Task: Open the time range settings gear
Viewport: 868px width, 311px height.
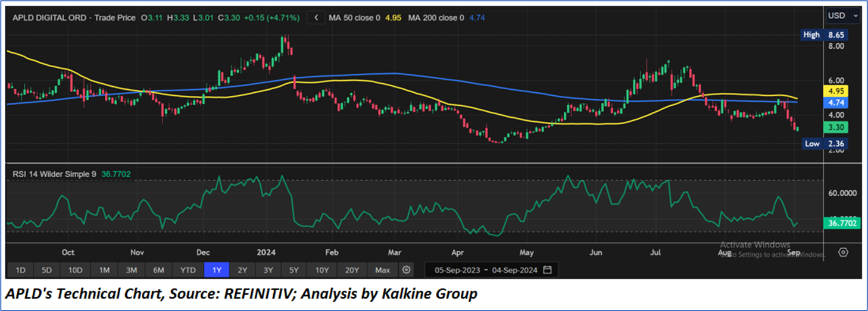Action: click(x=406, y=270)
